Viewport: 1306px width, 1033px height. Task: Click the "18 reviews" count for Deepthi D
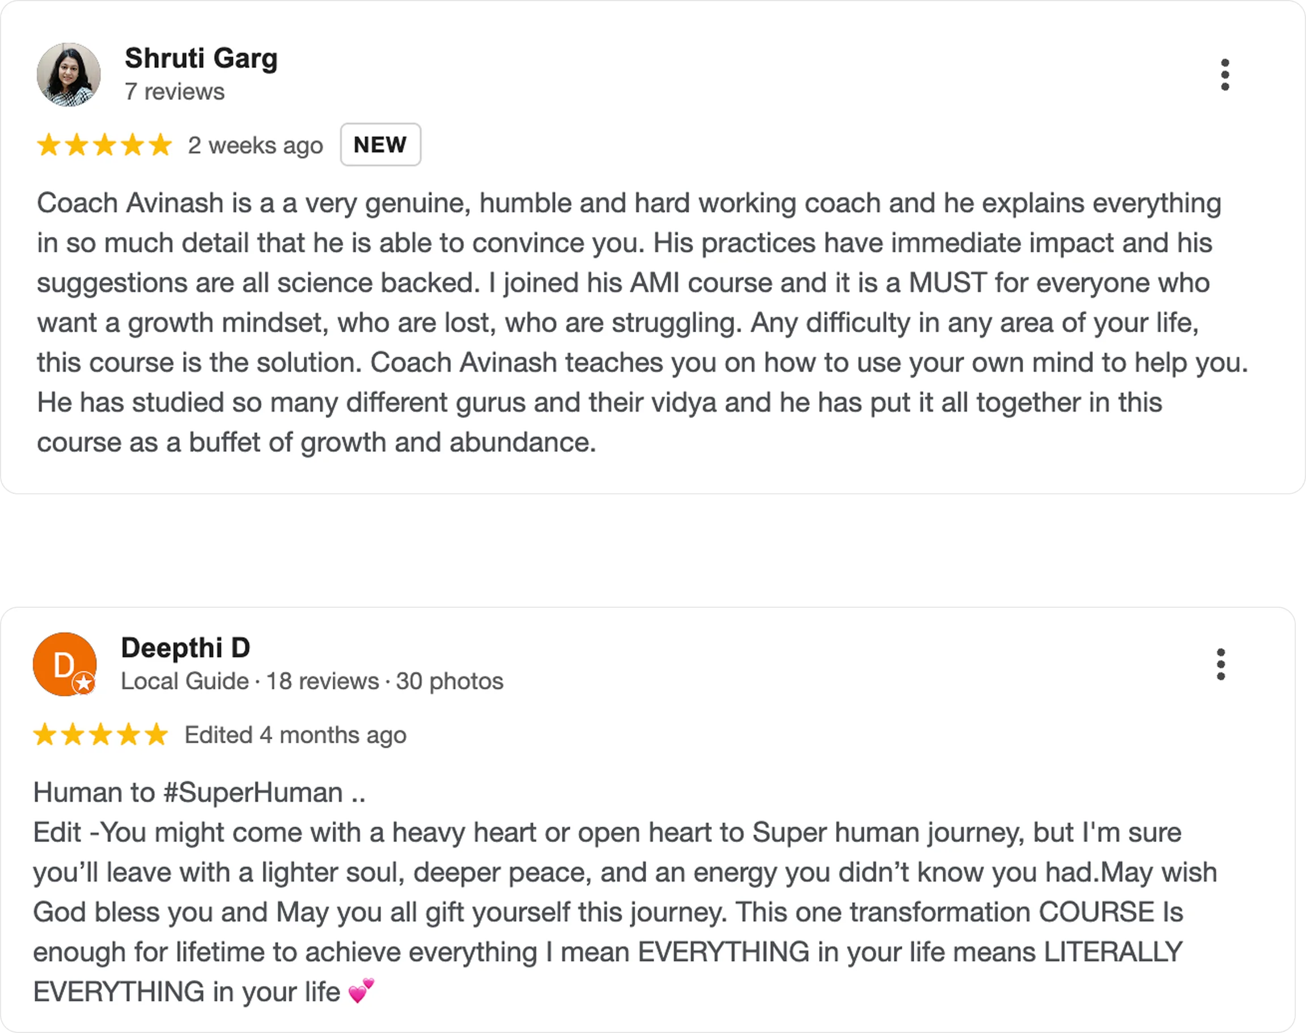pos(323,681)
